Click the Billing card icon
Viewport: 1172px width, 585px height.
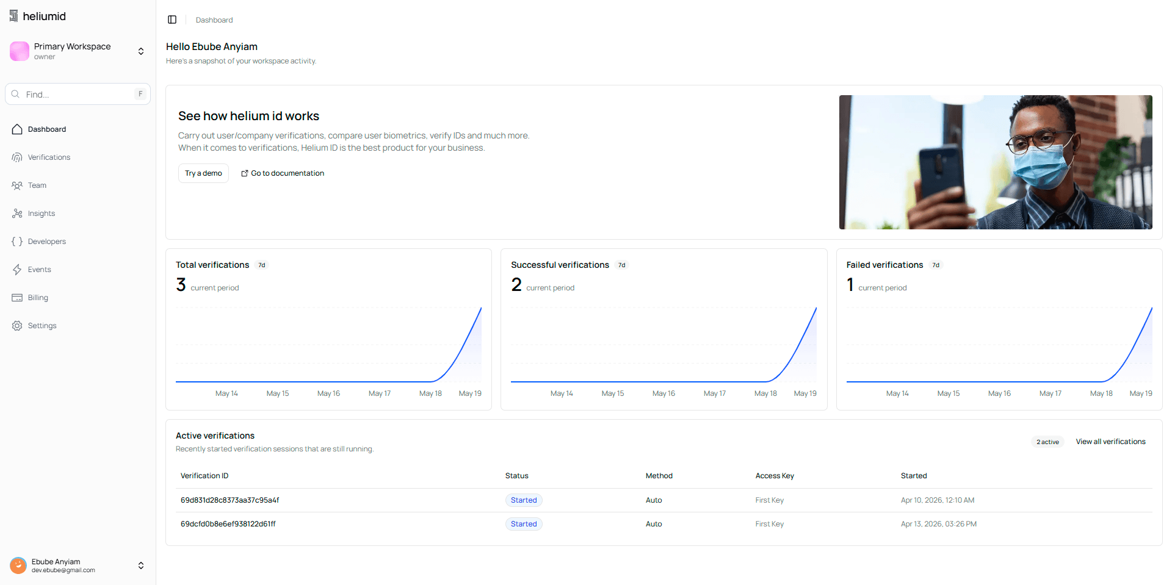pos(17,298)
